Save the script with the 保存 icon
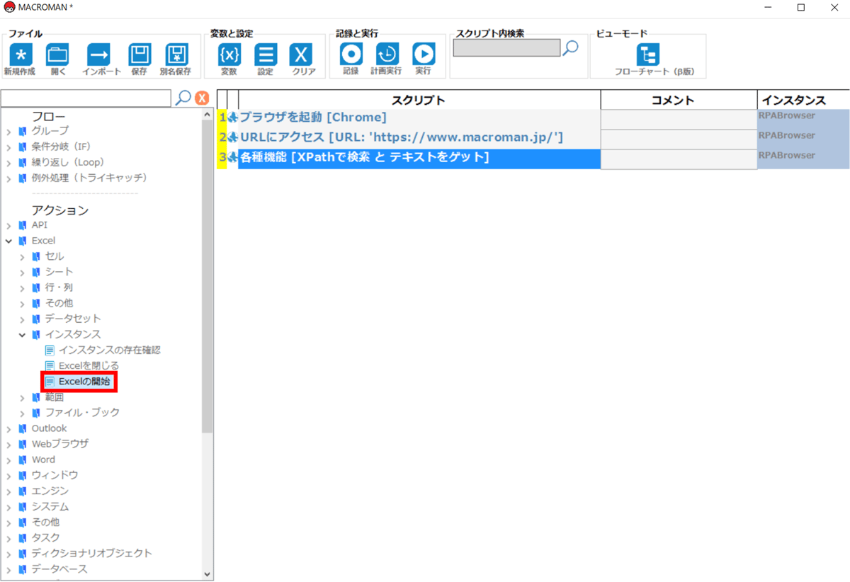The height and width of the screenshot is (582, 850). click(140, 55)
